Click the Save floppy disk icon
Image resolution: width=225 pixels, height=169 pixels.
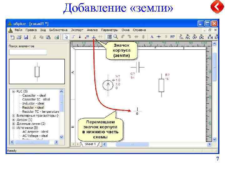(26, 37)
